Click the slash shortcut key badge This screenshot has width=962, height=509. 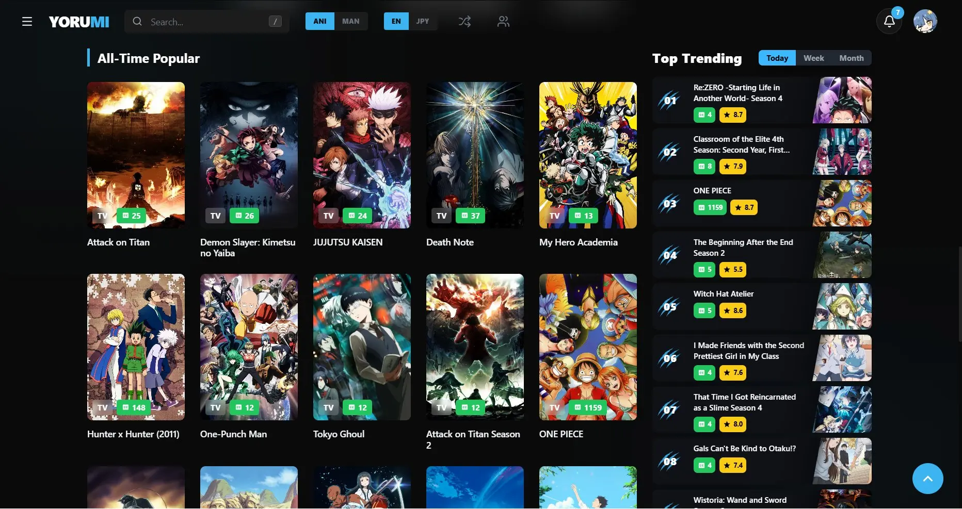[275, 22]
